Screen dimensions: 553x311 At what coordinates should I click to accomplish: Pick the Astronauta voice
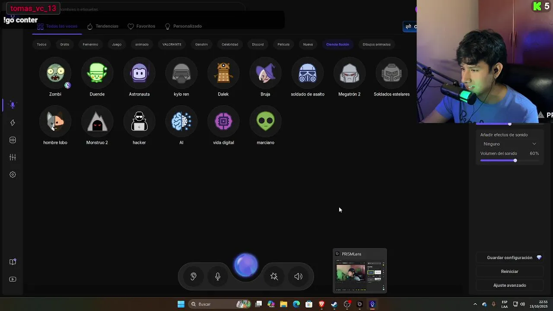point(139,73)
